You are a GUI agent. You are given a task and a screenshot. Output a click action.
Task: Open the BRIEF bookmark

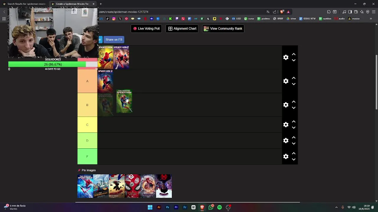click(x=278, y=19)
